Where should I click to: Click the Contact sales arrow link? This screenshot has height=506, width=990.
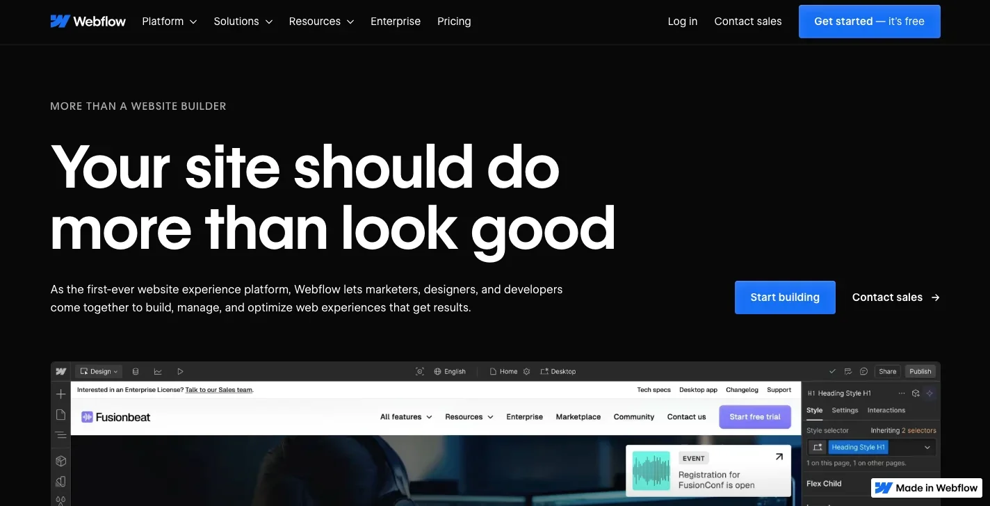click(x=896, y=297)
